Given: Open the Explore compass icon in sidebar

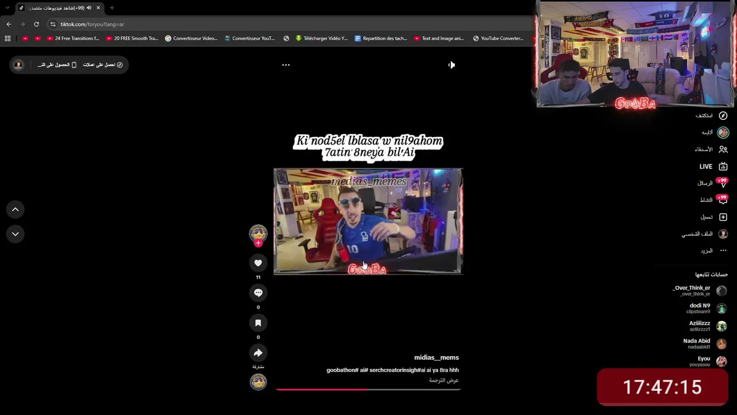Looking at the screenshot, I should [723, 115].
